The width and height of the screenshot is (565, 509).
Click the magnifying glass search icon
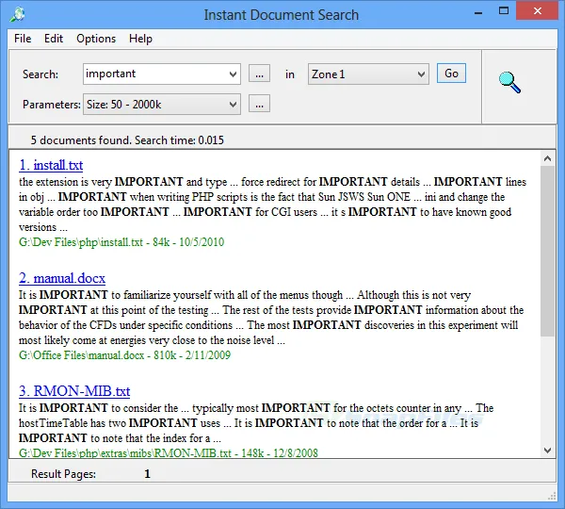[x=509, y=83]
